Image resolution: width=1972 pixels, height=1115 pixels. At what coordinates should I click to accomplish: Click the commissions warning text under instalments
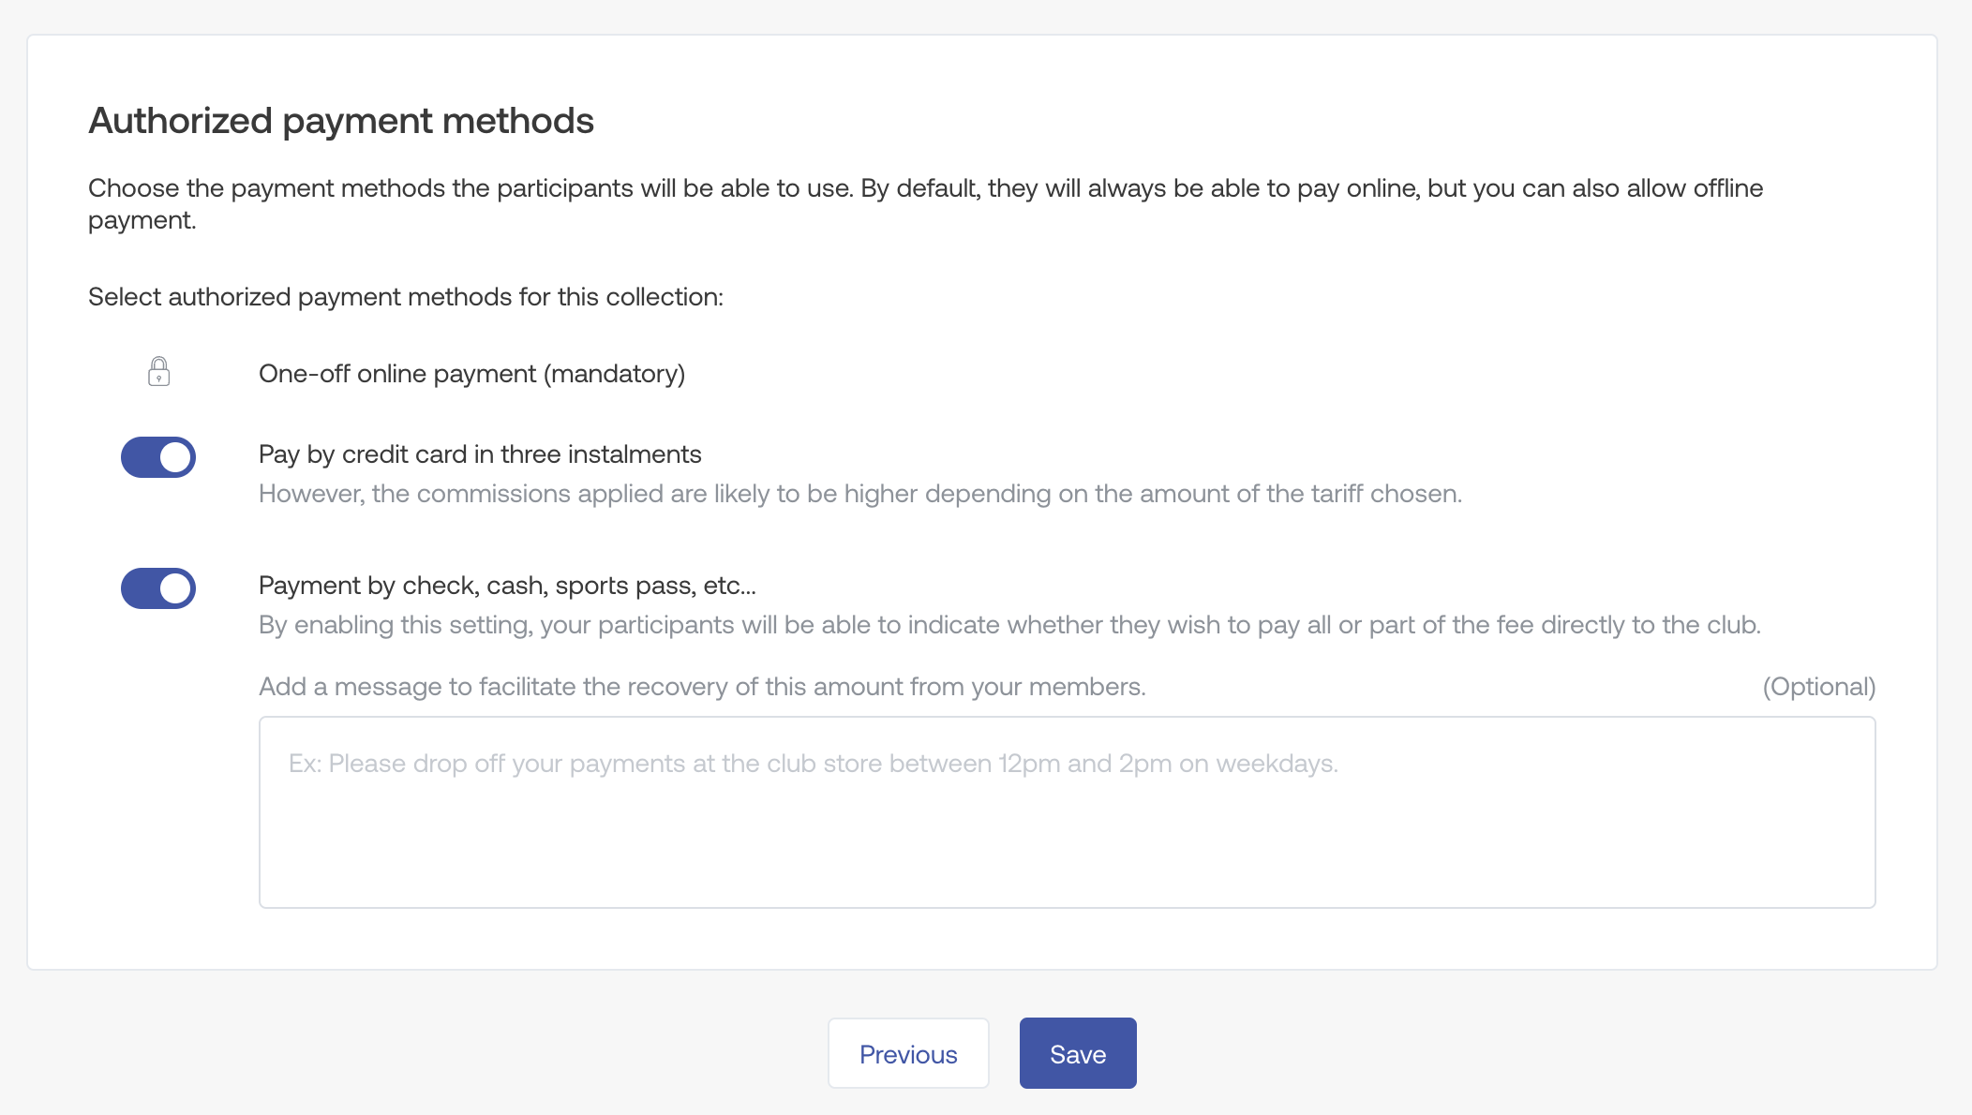click(859, 494)
